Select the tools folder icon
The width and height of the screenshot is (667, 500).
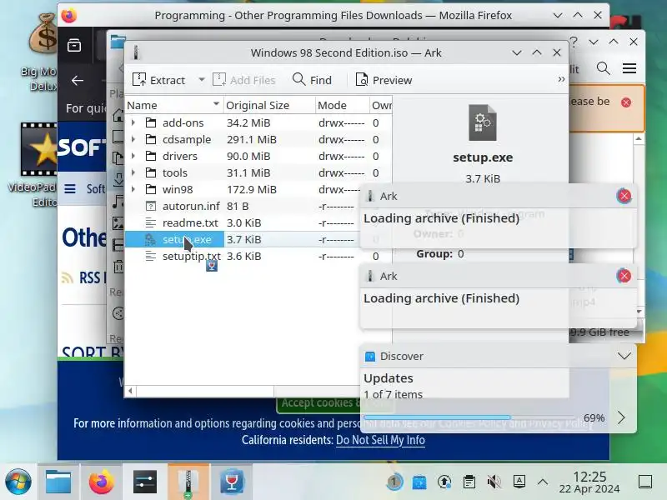[x=151, y=172]
